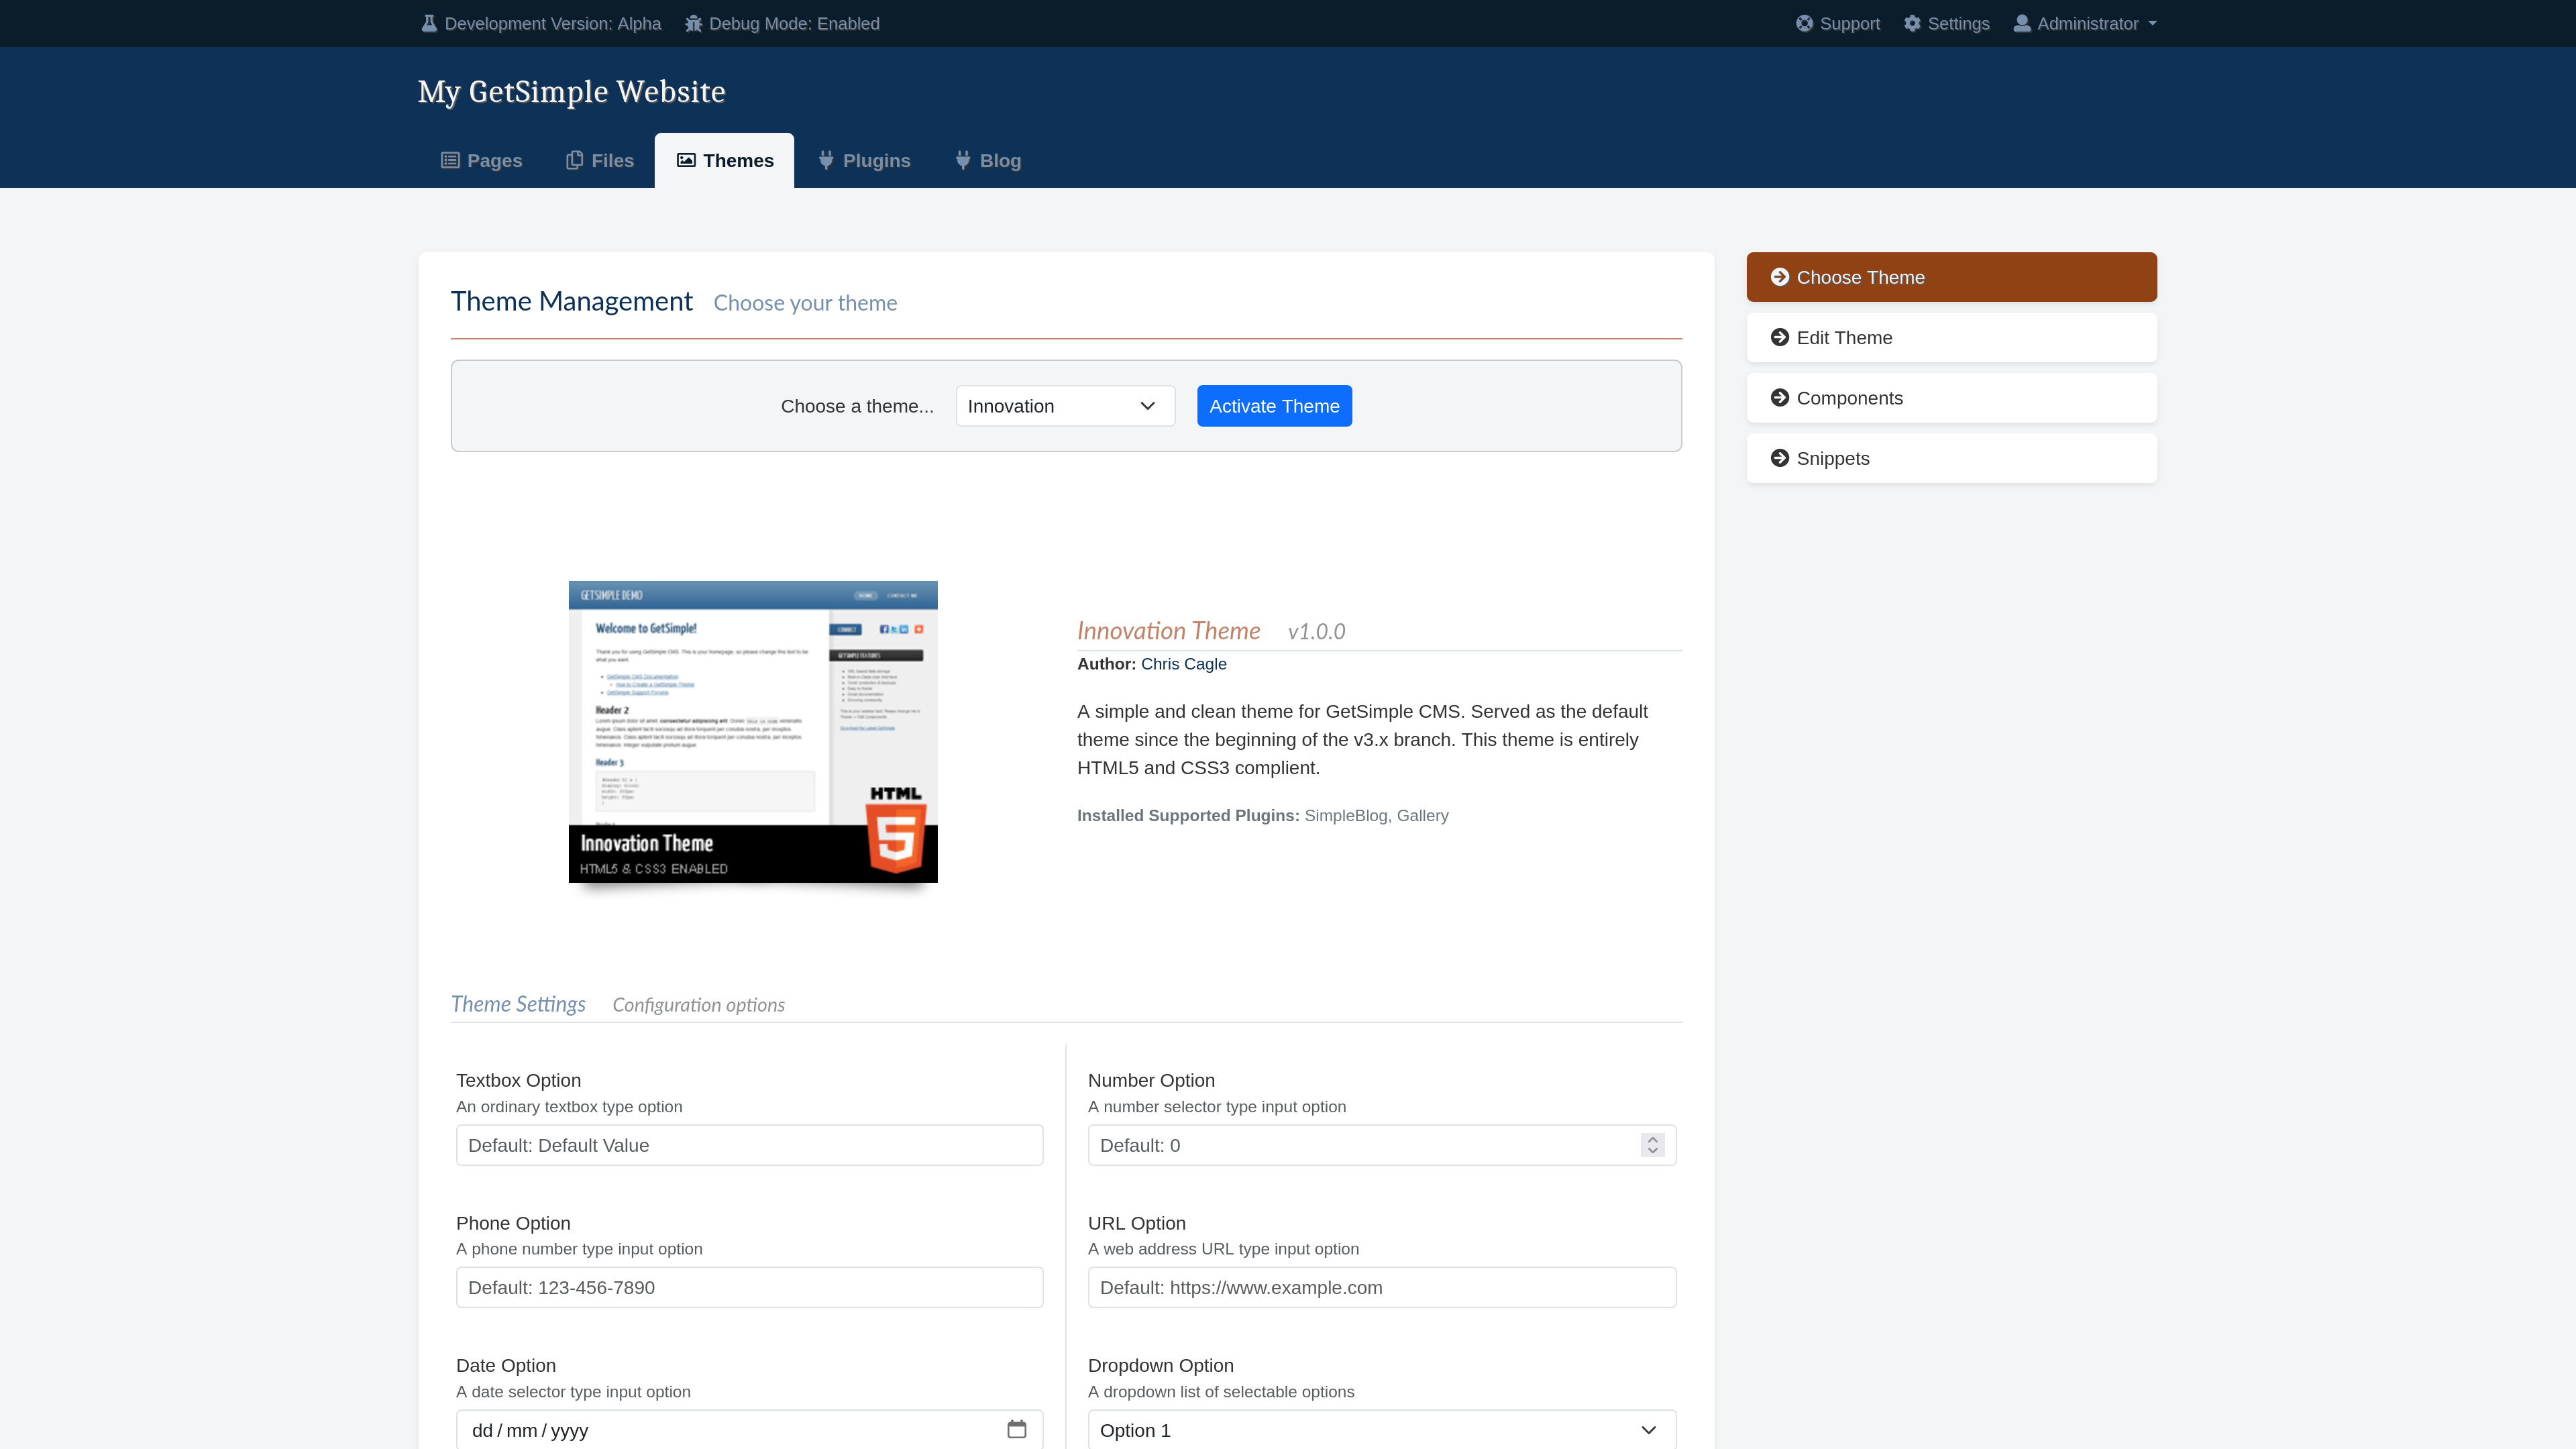
Task: Open the Chris Cagle author link
Action: pos(1184,664)
